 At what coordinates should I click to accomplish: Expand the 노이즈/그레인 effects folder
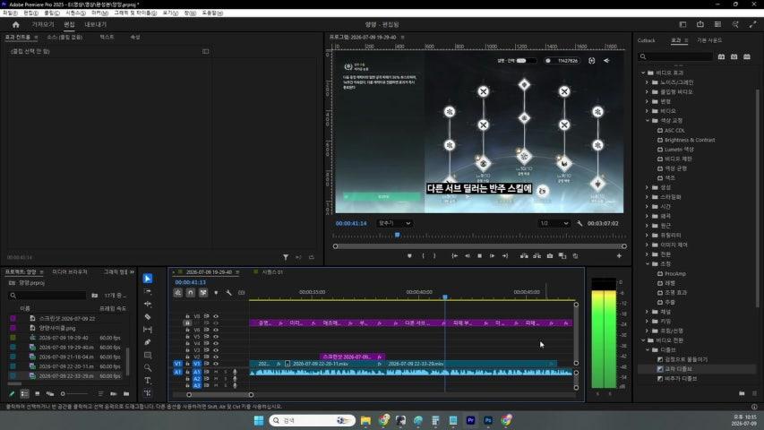pyautogui.click(x=647, y=82)
